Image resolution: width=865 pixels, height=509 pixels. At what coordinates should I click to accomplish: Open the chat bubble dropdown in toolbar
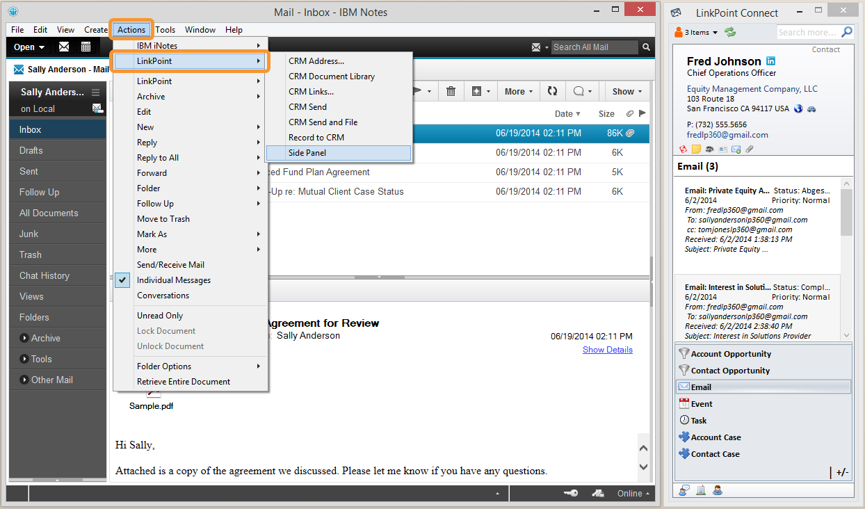(x=582, y=91)
